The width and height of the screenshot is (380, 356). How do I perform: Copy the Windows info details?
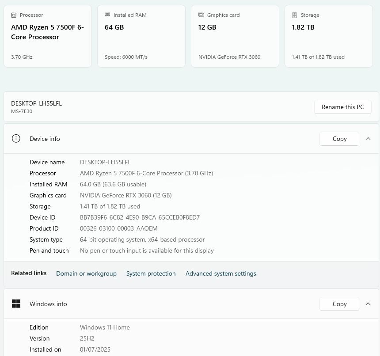click(339, 304)
